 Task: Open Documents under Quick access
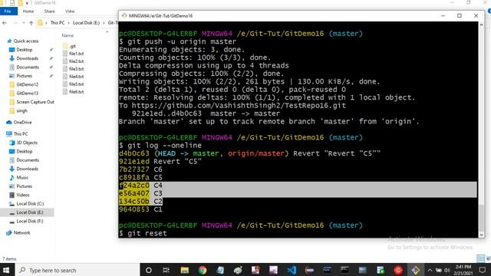[24, 67]
